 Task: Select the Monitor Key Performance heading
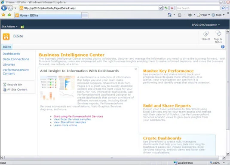pyautogui.click(x=168, y=71)
